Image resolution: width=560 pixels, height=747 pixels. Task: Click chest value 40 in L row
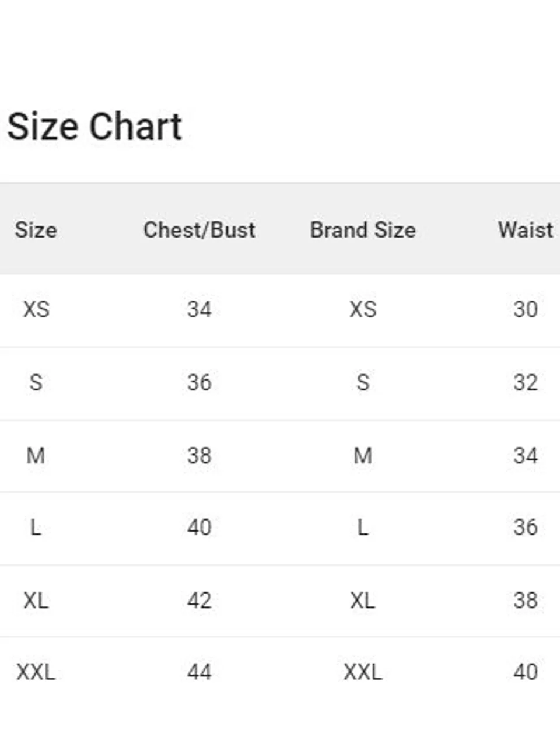[x=199, y=528]
